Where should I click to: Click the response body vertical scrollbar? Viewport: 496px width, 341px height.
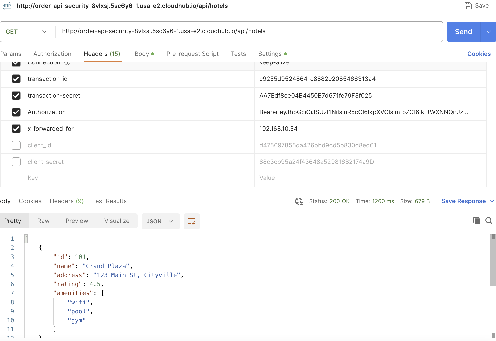[493, 260]
